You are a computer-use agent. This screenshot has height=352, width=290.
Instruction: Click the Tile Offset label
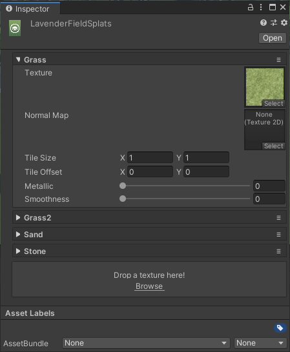43,172
